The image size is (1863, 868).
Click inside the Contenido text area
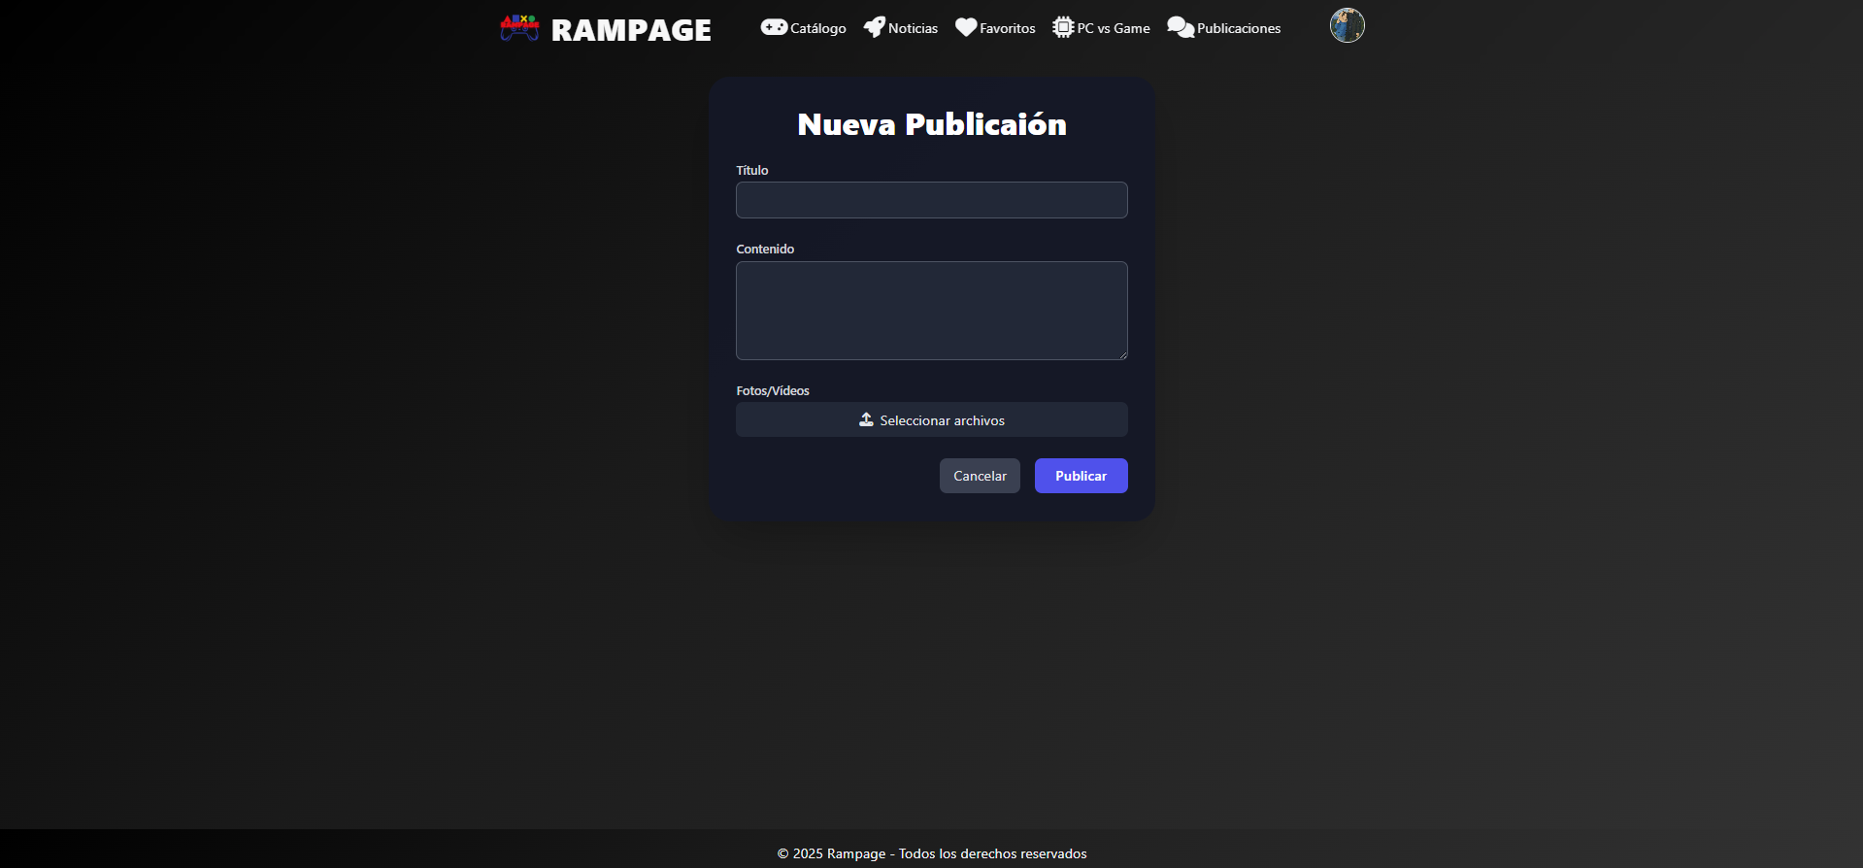[931, 310]
